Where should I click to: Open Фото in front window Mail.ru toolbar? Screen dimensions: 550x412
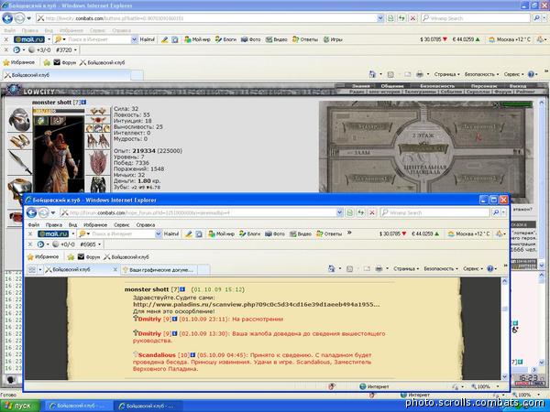pos(275,233)
